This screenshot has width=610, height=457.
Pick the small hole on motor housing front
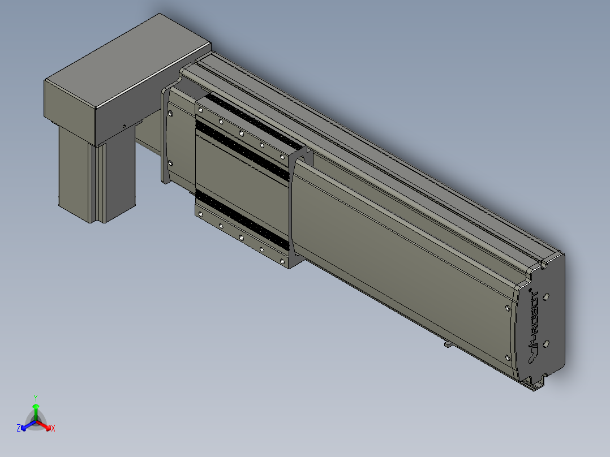(x=124, y=126)
